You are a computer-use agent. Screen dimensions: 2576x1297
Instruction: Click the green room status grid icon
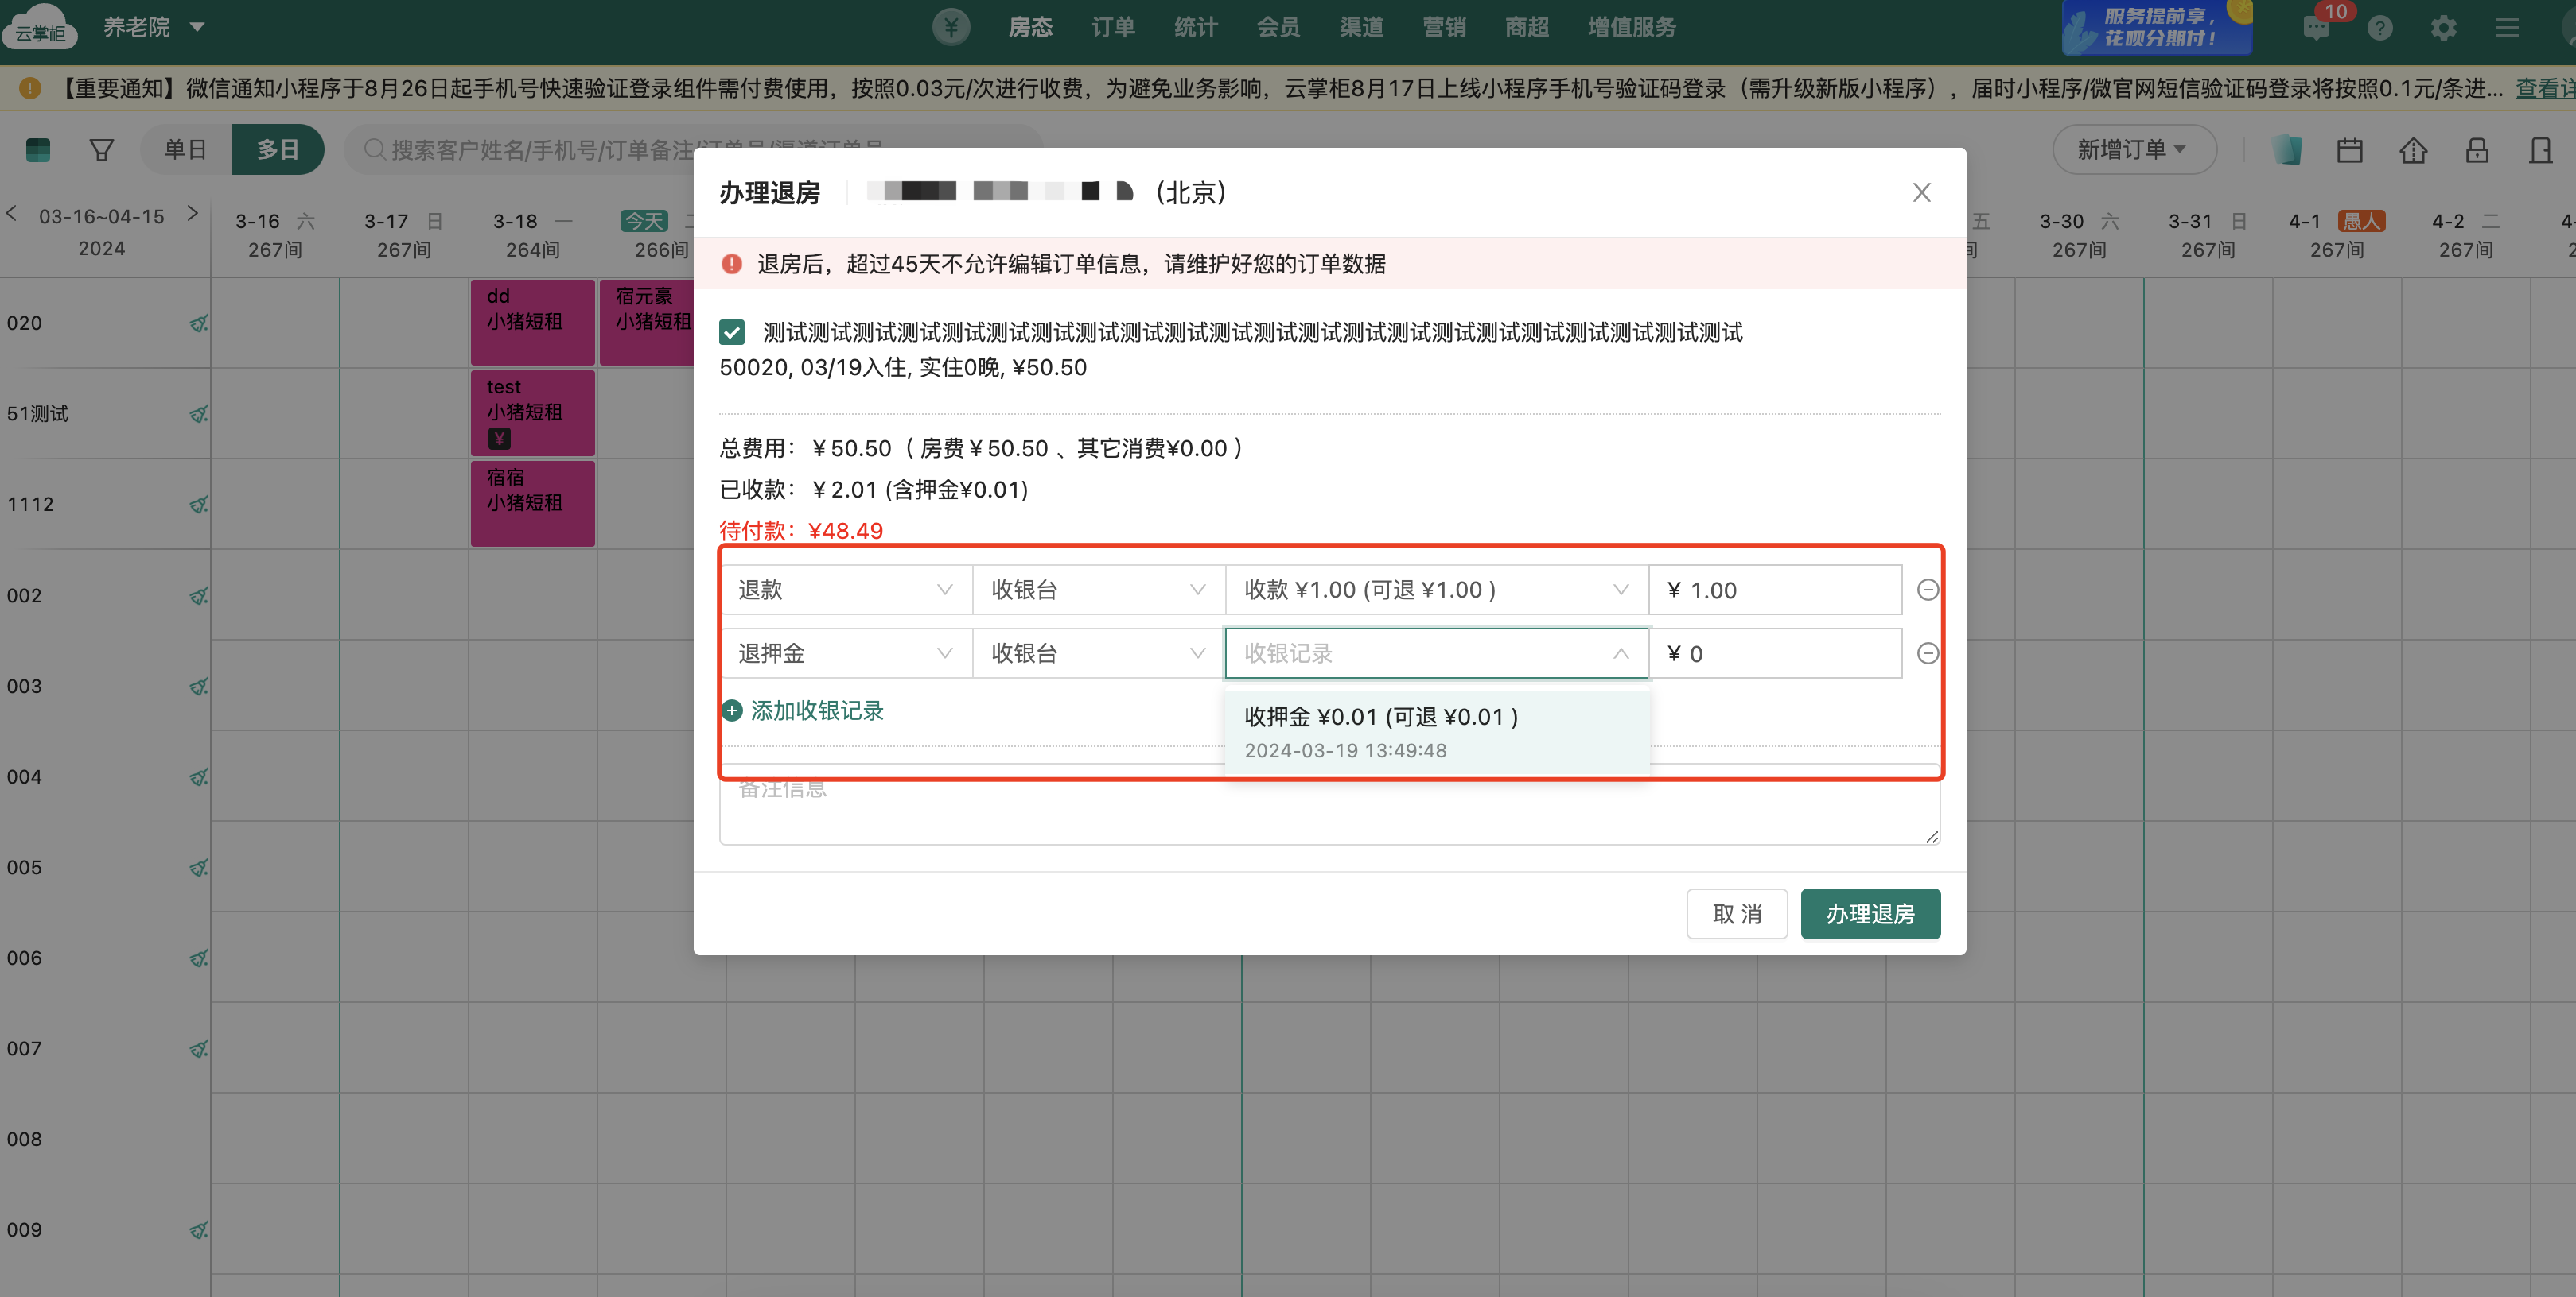point(38,150)
